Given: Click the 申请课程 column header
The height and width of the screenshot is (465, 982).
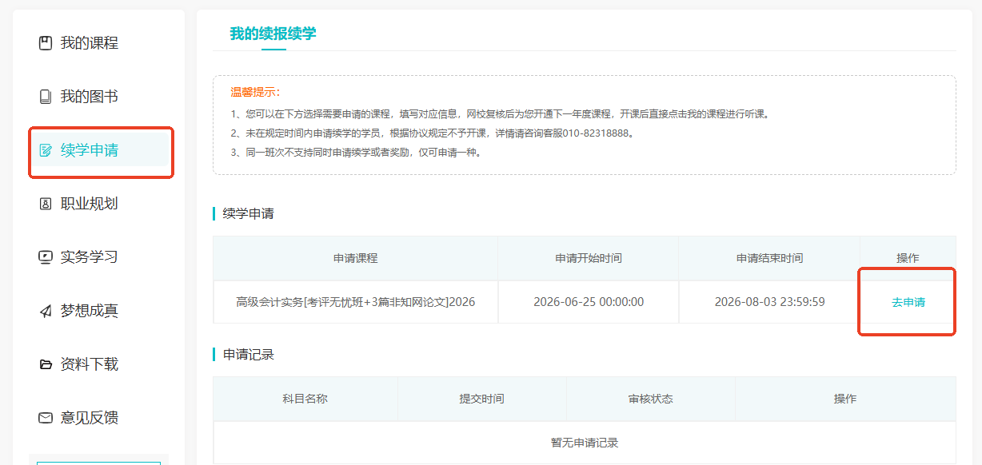Looking at the screenshot, I should tap(355, 258).
